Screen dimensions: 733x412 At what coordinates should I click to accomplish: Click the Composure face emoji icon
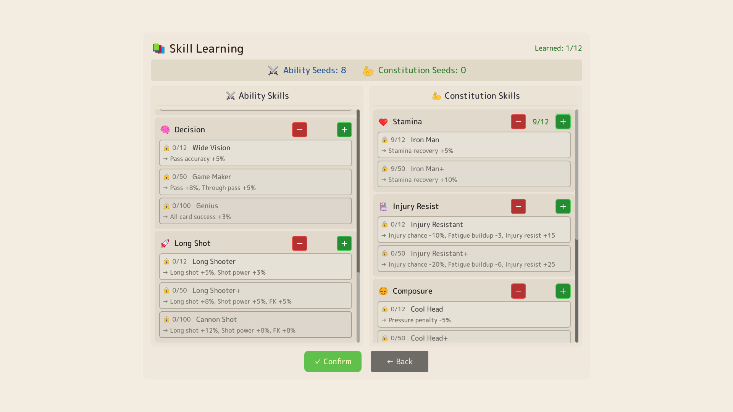383,291
